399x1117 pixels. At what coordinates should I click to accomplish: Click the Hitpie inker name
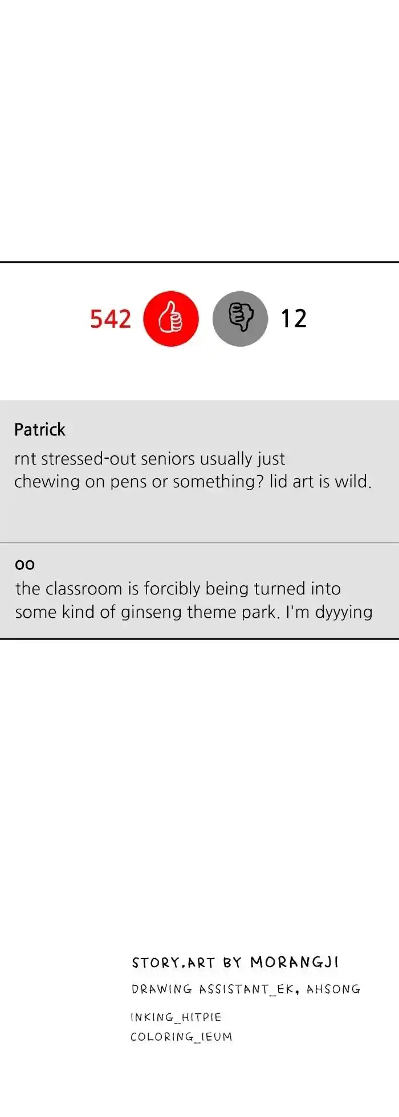201,1017
